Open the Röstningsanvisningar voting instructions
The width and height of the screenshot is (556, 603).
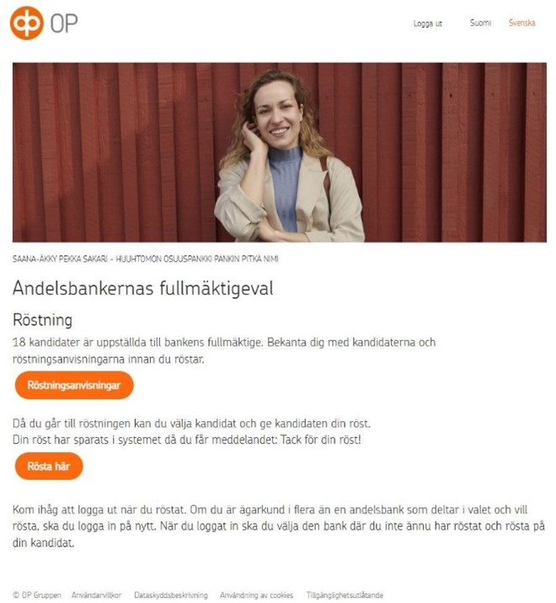pyautogui.click(x=74, y=385)
